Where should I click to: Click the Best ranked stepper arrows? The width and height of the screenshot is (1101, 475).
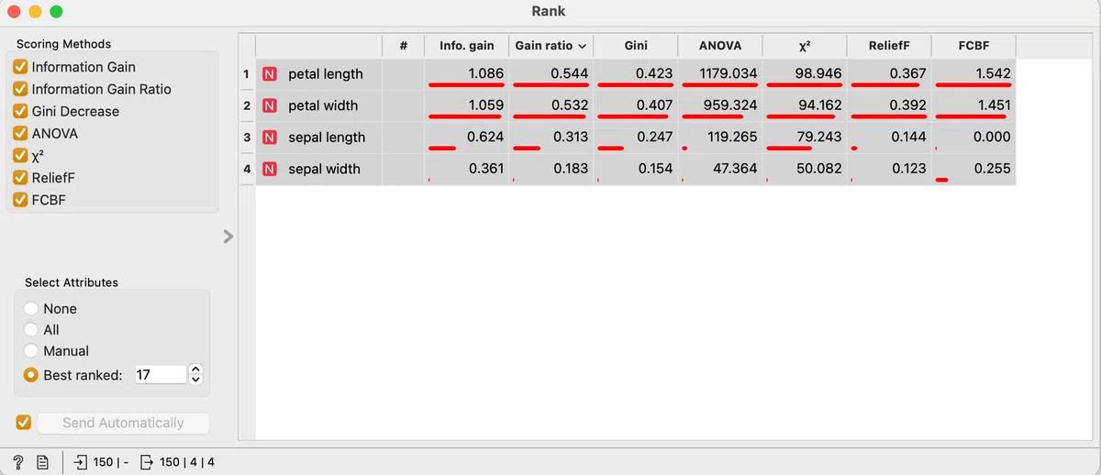pyautogui.click(x=195, y=375)
